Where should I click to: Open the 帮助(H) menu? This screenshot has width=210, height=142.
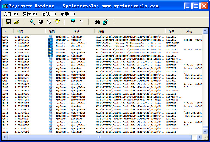pyautogui.click(x=68, y=14)
